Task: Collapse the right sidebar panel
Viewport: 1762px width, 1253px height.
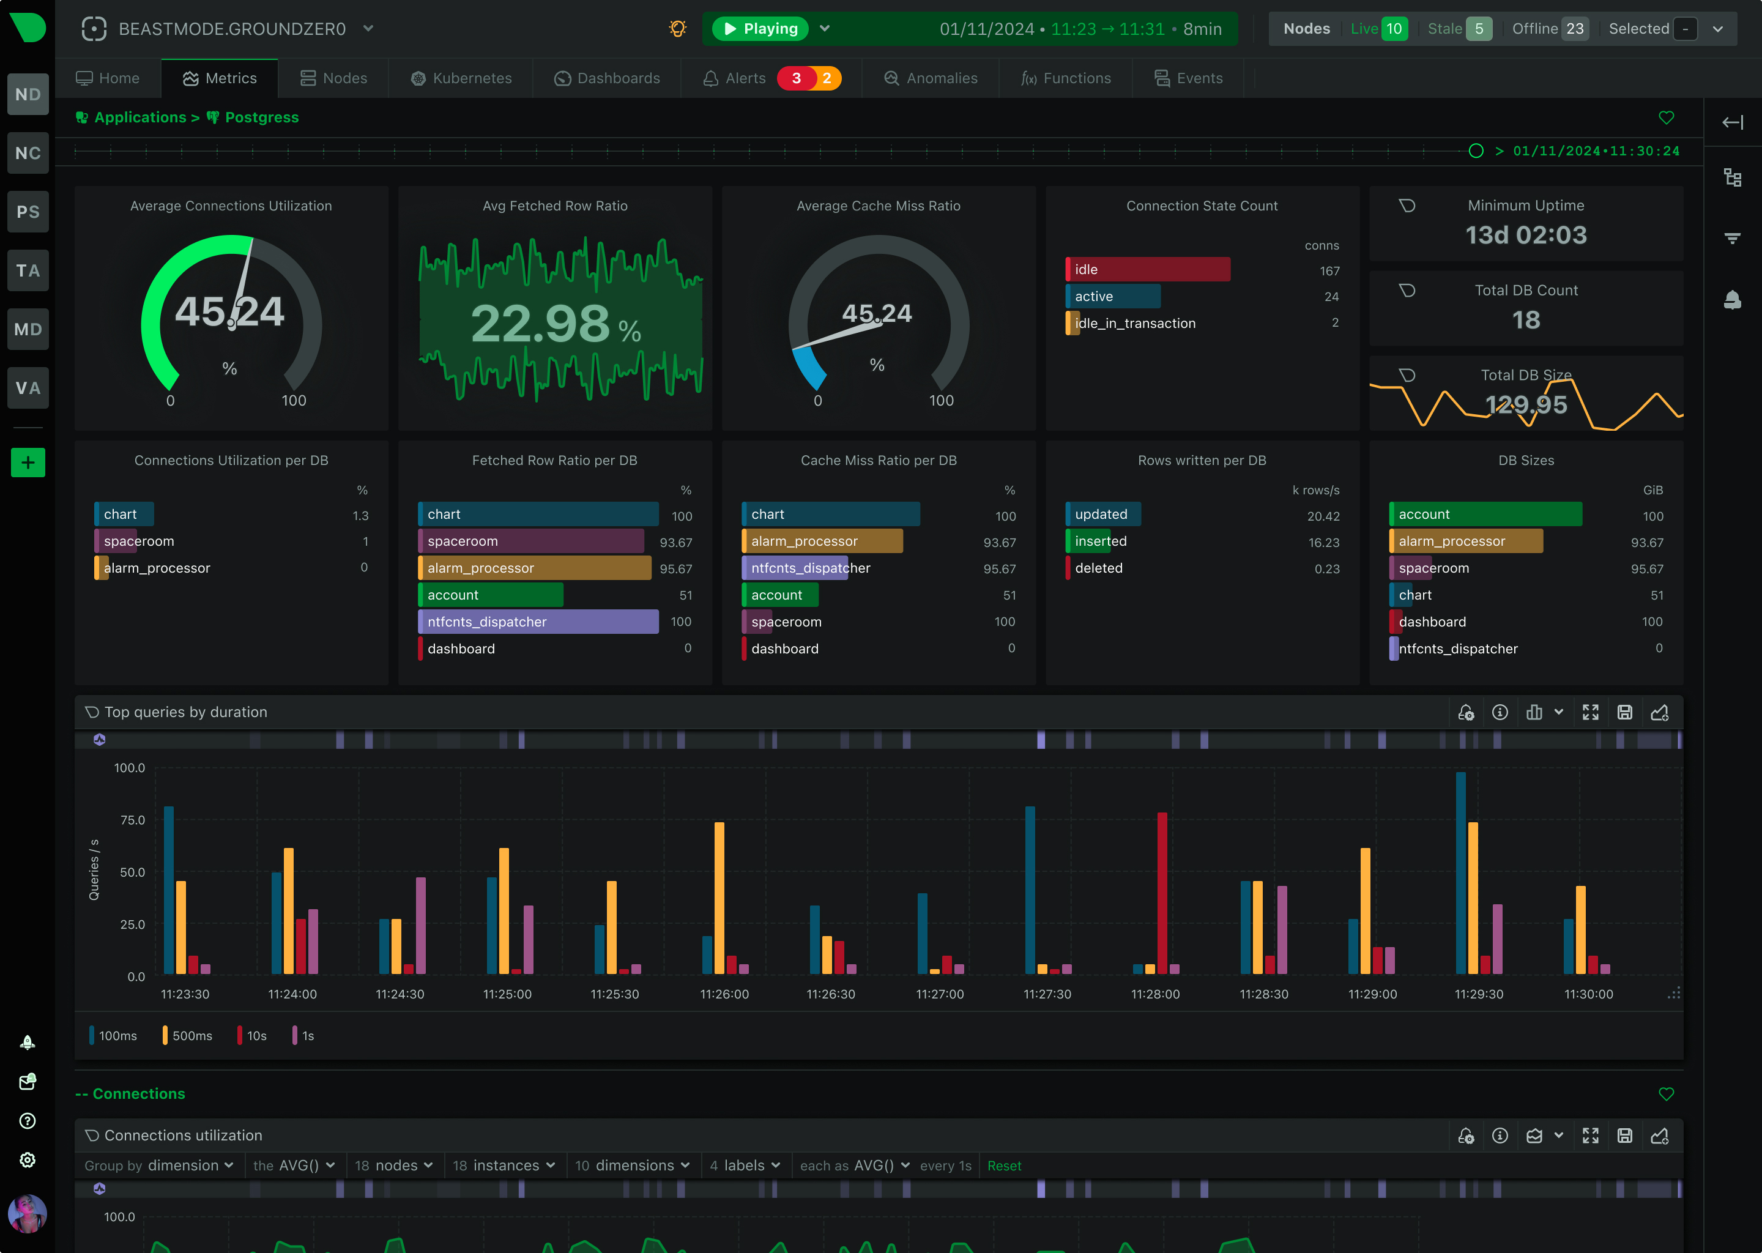Action: click(x=1733, y=122)
